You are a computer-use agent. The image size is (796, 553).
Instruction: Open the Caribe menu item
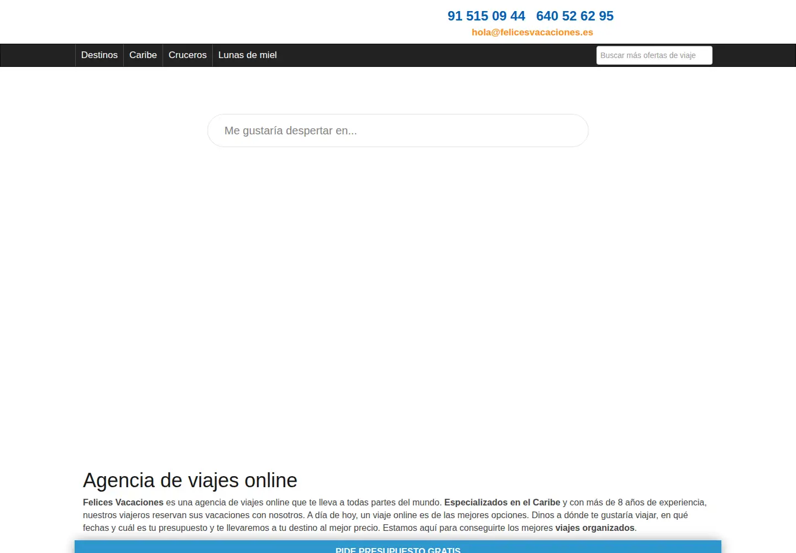click(143, 55)
